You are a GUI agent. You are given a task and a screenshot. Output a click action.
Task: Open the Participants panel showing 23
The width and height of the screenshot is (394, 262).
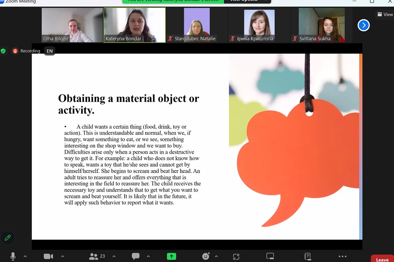click(97, 256)
